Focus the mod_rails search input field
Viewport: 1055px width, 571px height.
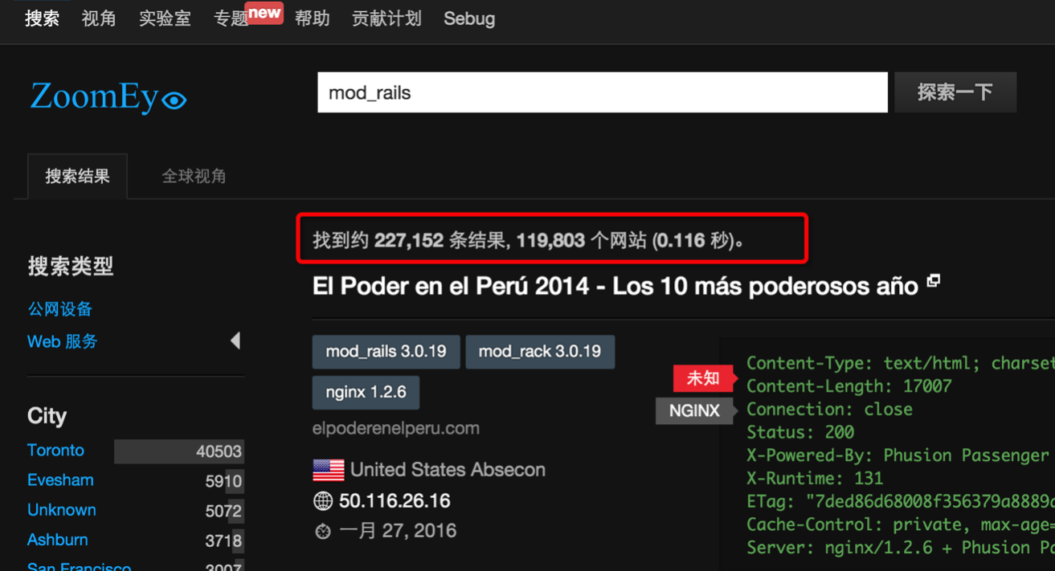[603, 92]
